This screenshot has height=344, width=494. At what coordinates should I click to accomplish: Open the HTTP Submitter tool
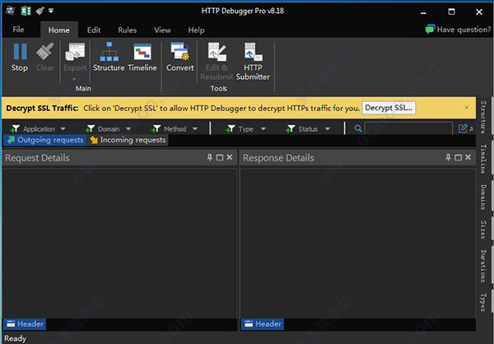click(253, 62)
